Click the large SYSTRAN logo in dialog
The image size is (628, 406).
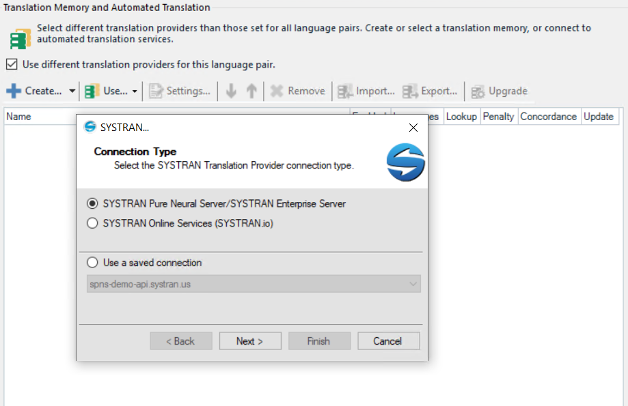405,162
